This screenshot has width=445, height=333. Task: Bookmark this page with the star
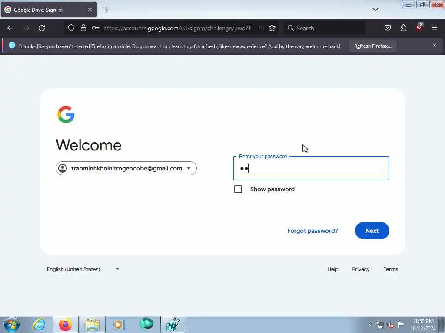272,28
